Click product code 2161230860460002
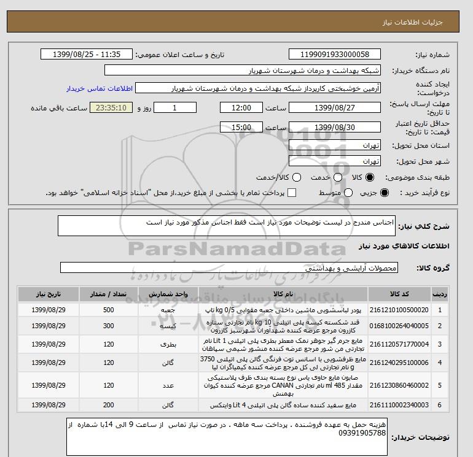The image size is (473, 457). tap(399, 385)
